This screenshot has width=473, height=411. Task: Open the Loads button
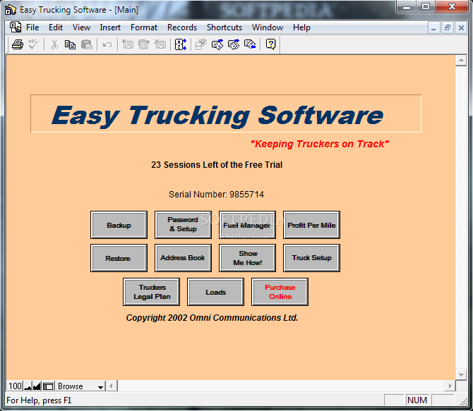[x=216, y=292]
